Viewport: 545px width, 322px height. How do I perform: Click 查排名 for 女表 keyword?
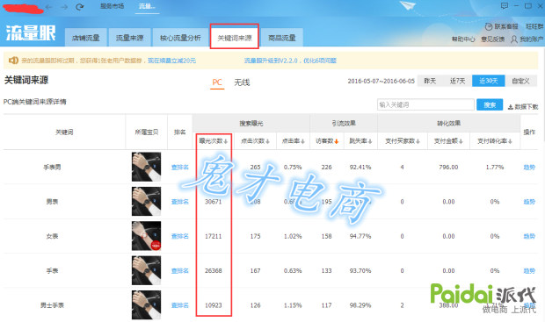[179, 236]
